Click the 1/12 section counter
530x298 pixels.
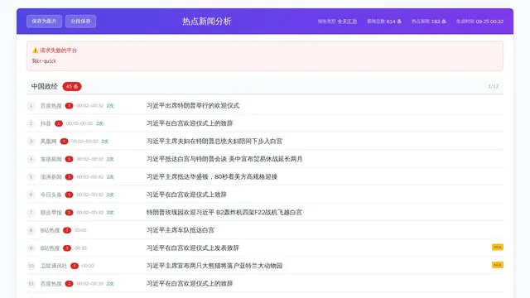(x=494, y=86)
